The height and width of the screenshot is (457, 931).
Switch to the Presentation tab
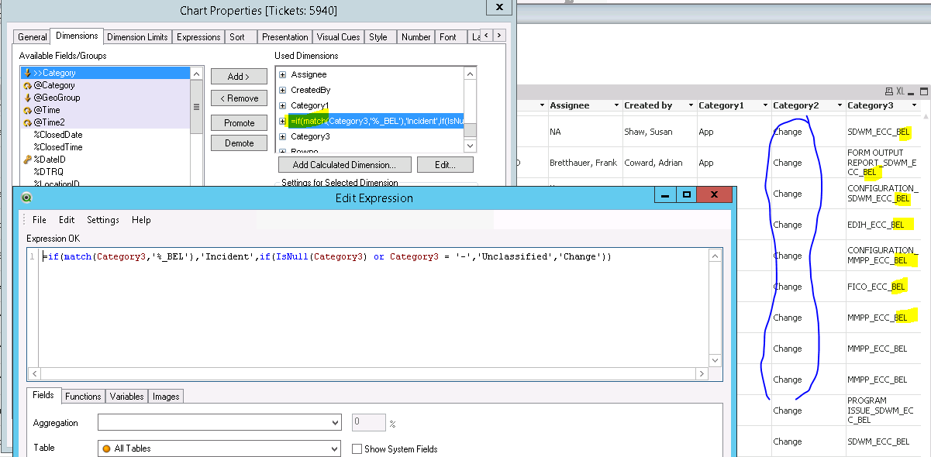pos(284,36)
